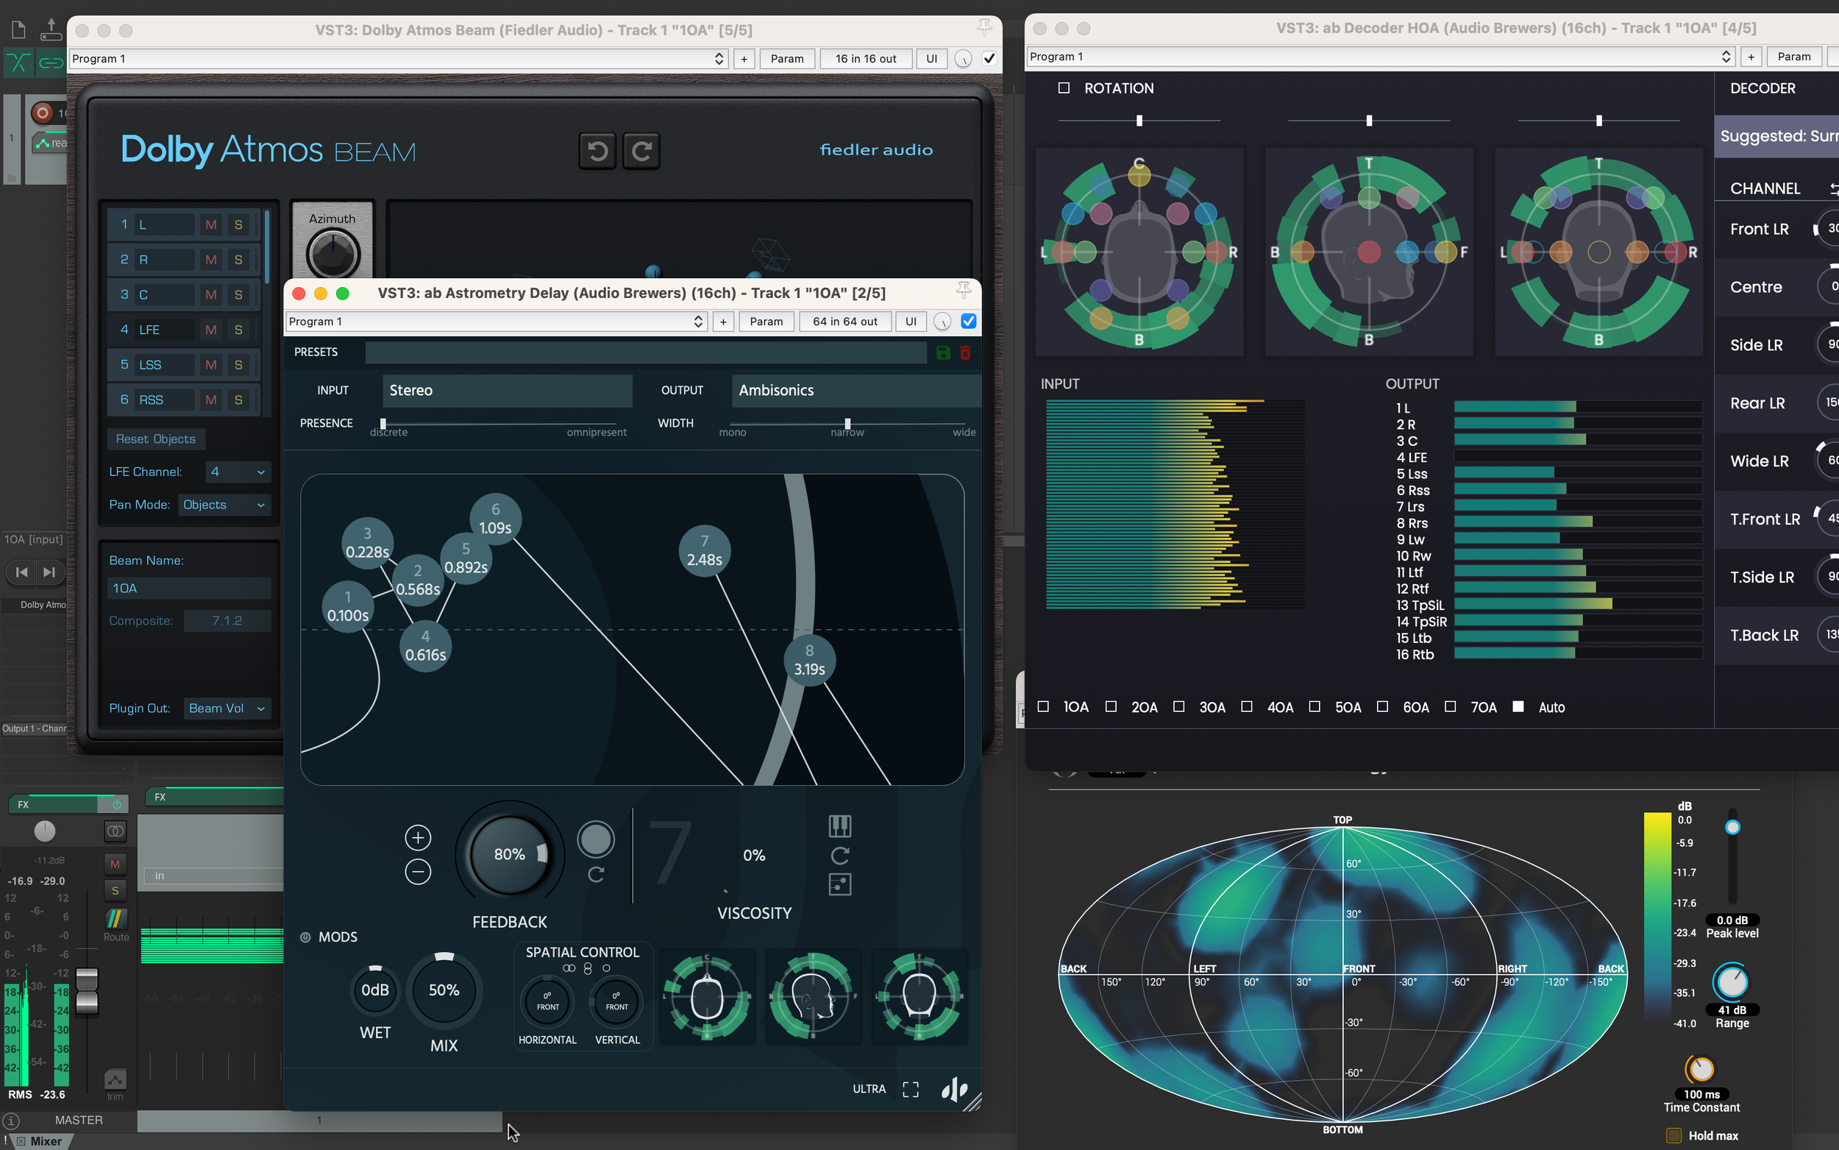This screenshot has height=1150, width=1839.
Task: Toggle fullscreen icon beside ULTRA
Action: pos(910,1089)
